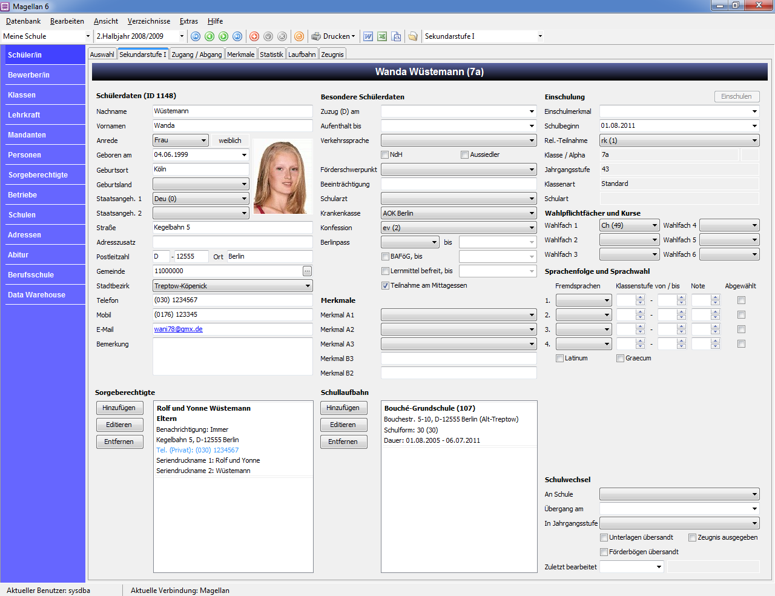Open the Drucken dropdown arrow
The width and height of the screenshot is (775, 596).
(354, 36)
